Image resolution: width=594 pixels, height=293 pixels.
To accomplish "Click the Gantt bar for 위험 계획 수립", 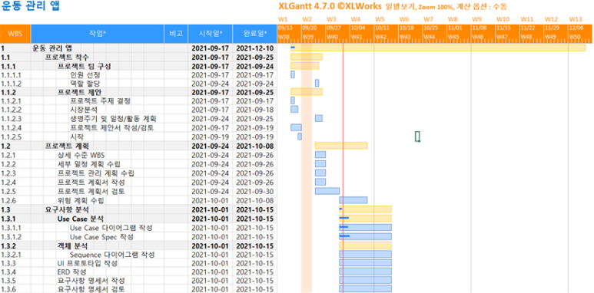I will 353,200.
